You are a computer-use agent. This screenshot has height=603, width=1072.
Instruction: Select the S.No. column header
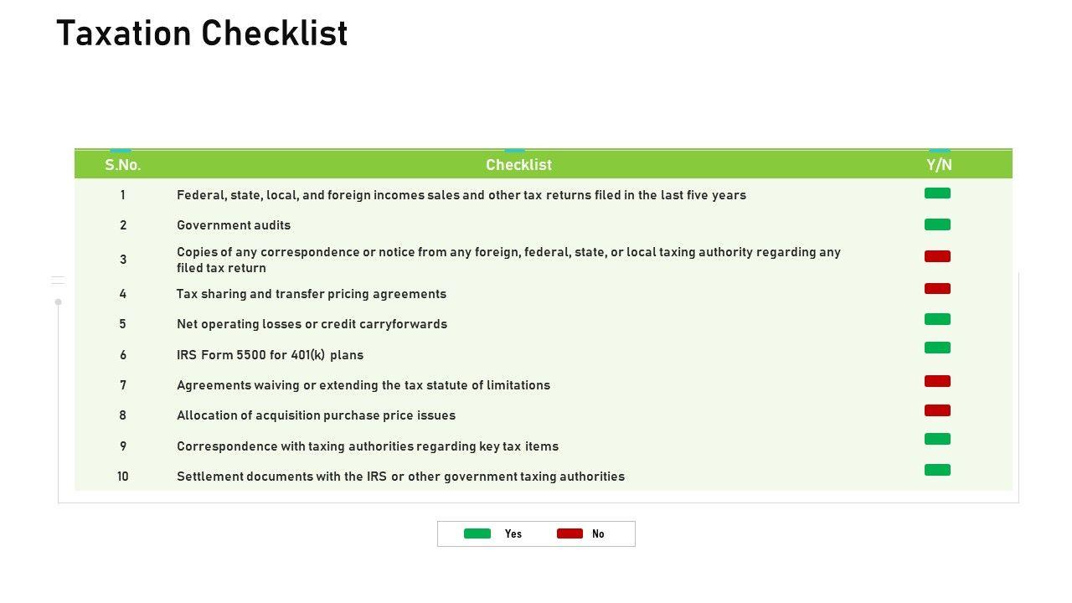(123, 165)
